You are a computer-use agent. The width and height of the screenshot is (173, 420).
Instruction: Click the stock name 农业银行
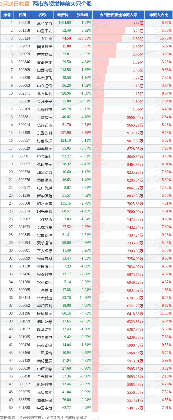point(45,282)
